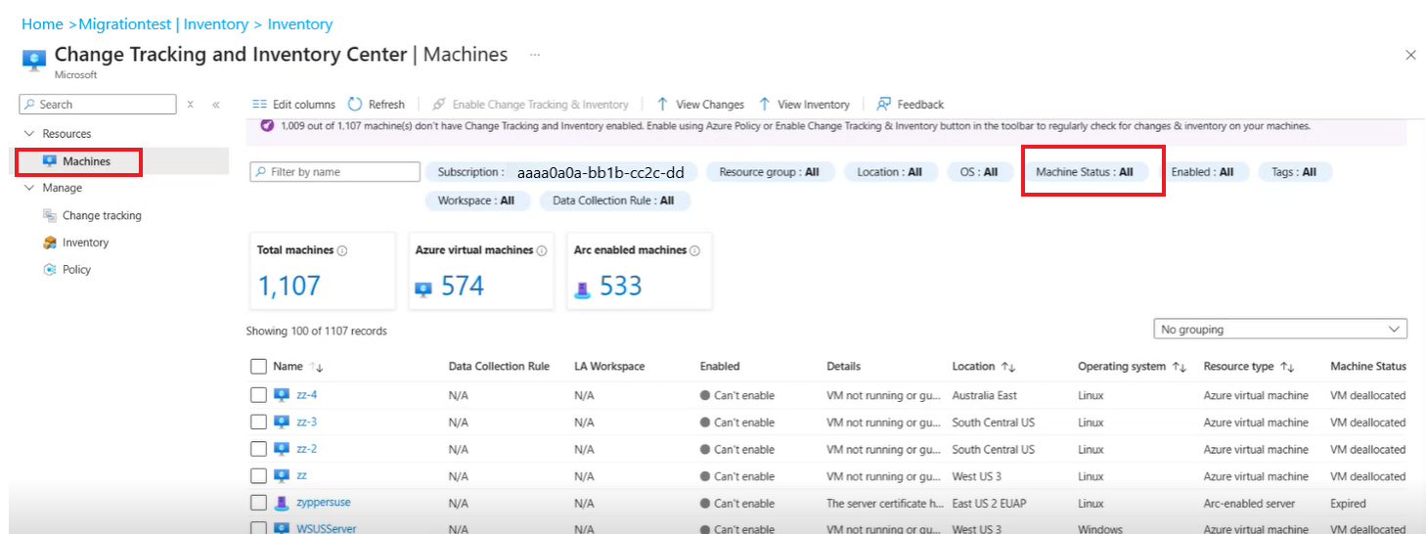Tick the select-all checkbox in Name header

coord(258,367)
